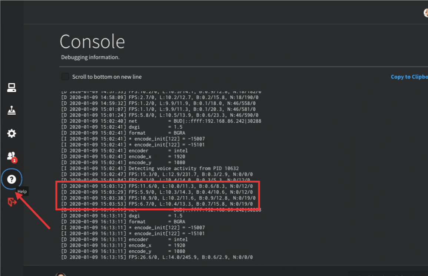
Task: Open the user avatar in the top-right corner
Action: point(426,13)
